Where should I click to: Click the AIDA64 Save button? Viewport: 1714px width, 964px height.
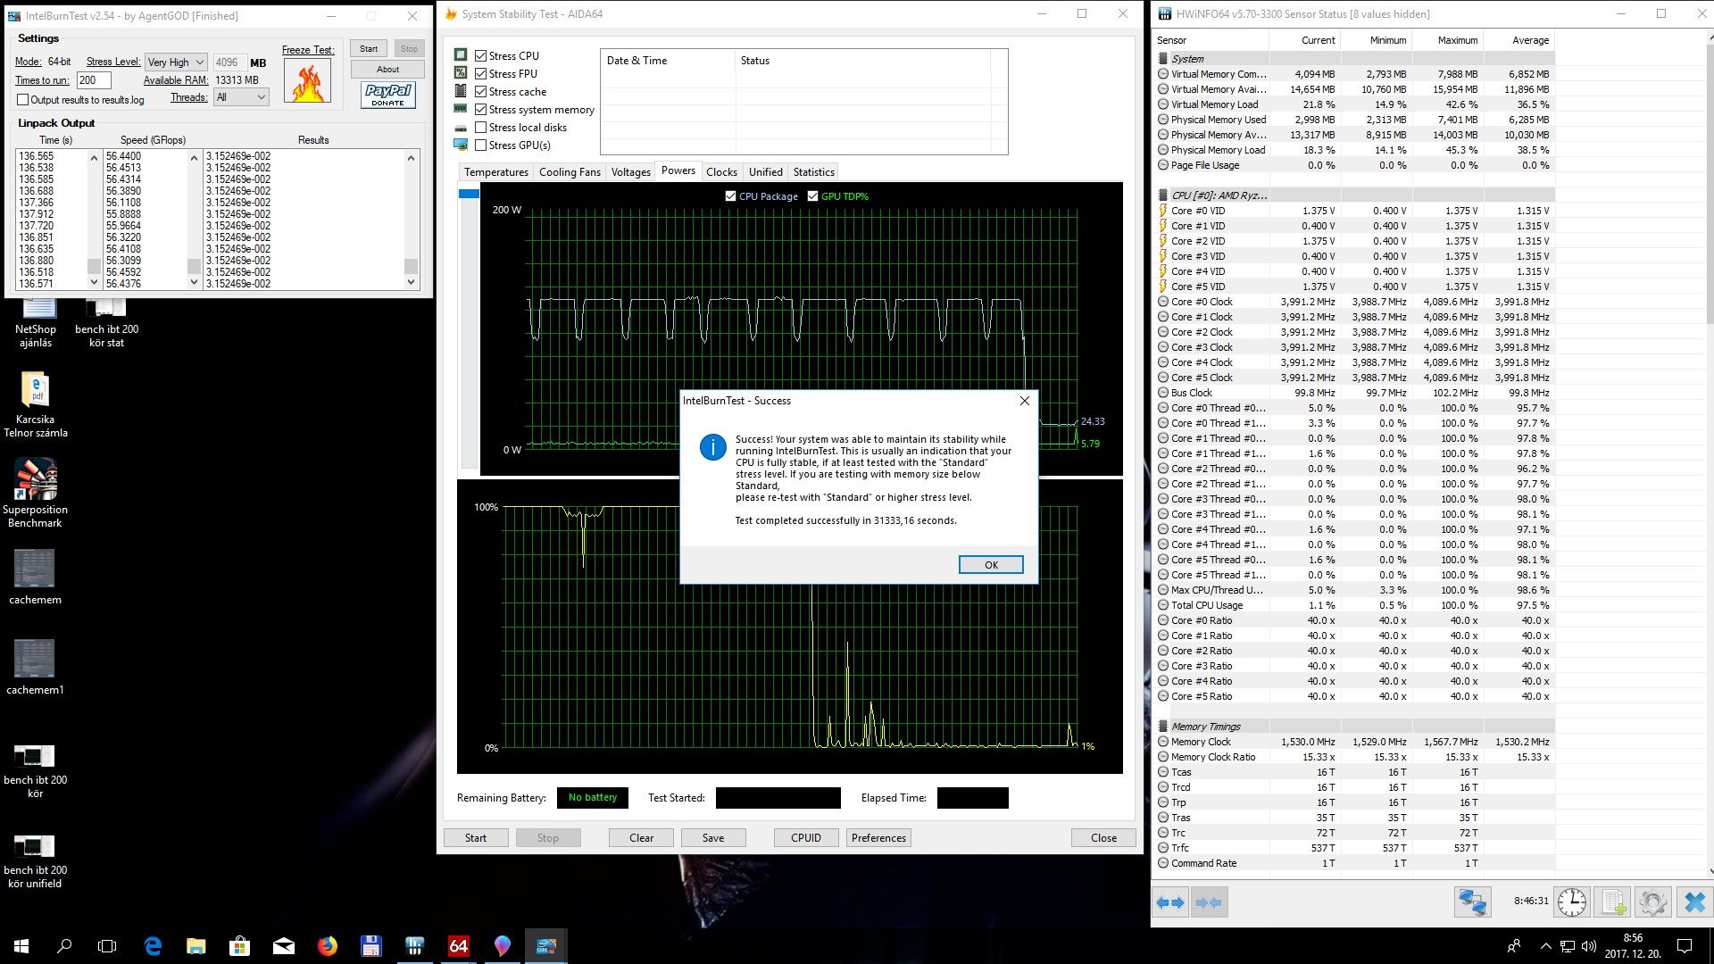(713, 838)
